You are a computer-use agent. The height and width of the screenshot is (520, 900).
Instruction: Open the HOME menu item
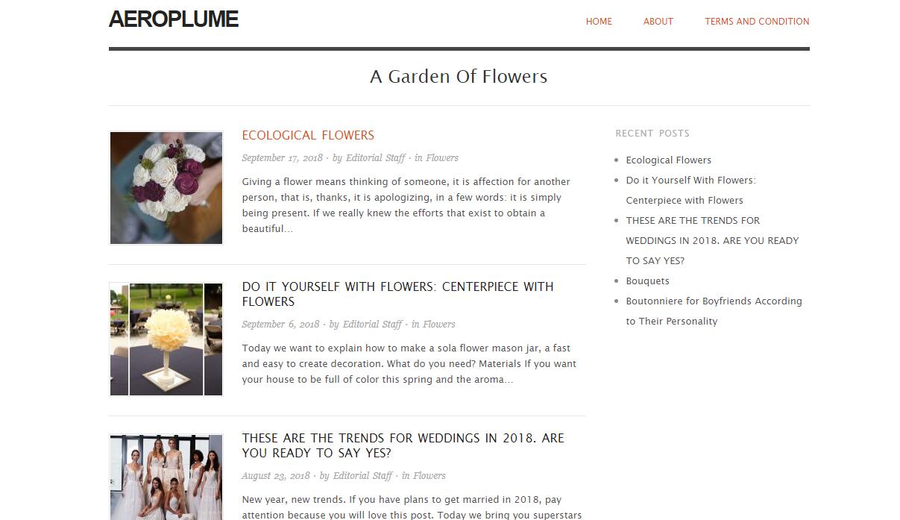point(599,22)
